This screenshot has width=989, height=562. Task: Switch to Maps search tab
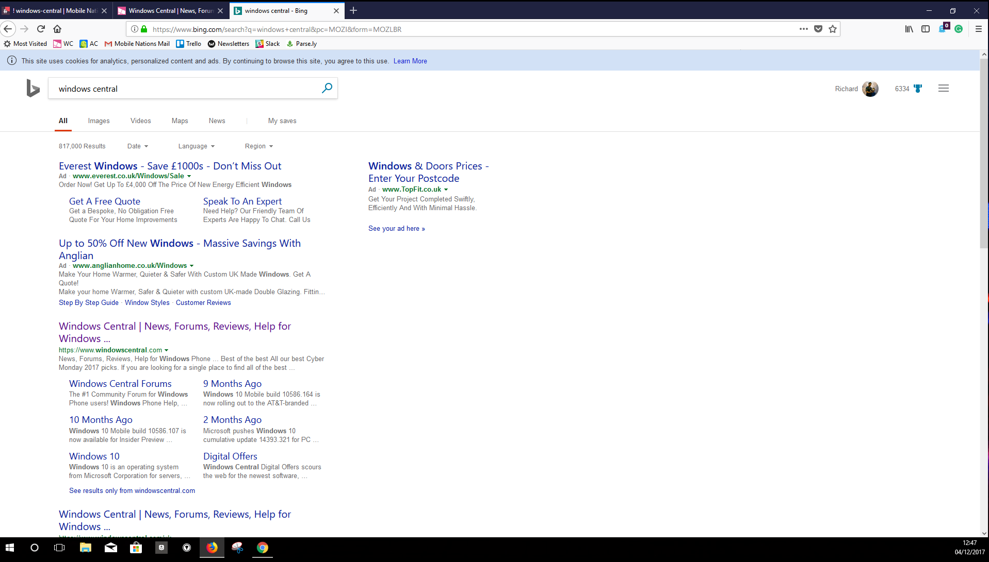click(x=180, y=121)
